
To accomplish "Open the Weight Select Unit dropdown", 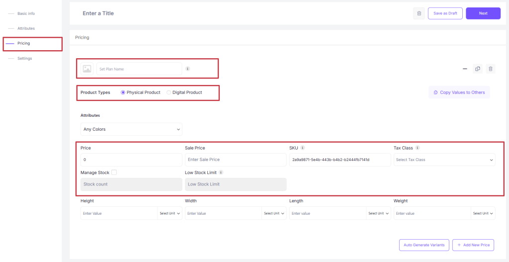I will 483,213.
